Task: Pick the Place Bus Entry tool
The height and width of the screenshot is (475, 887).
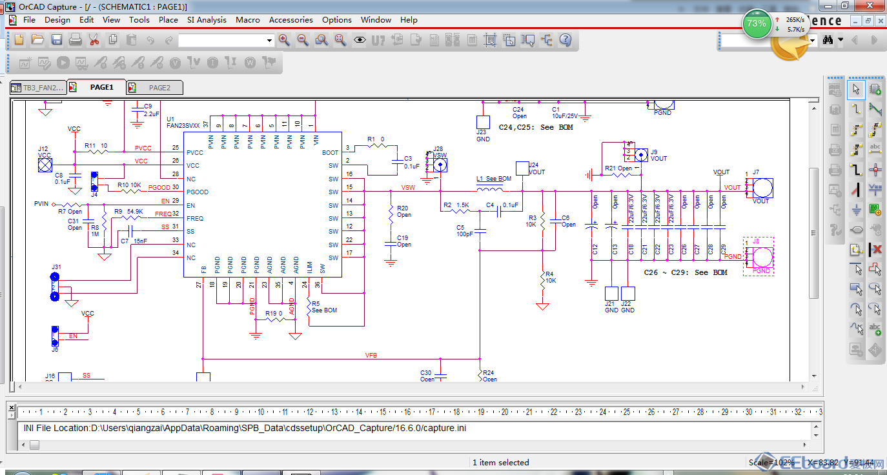Action: click(x=856, y=190)
